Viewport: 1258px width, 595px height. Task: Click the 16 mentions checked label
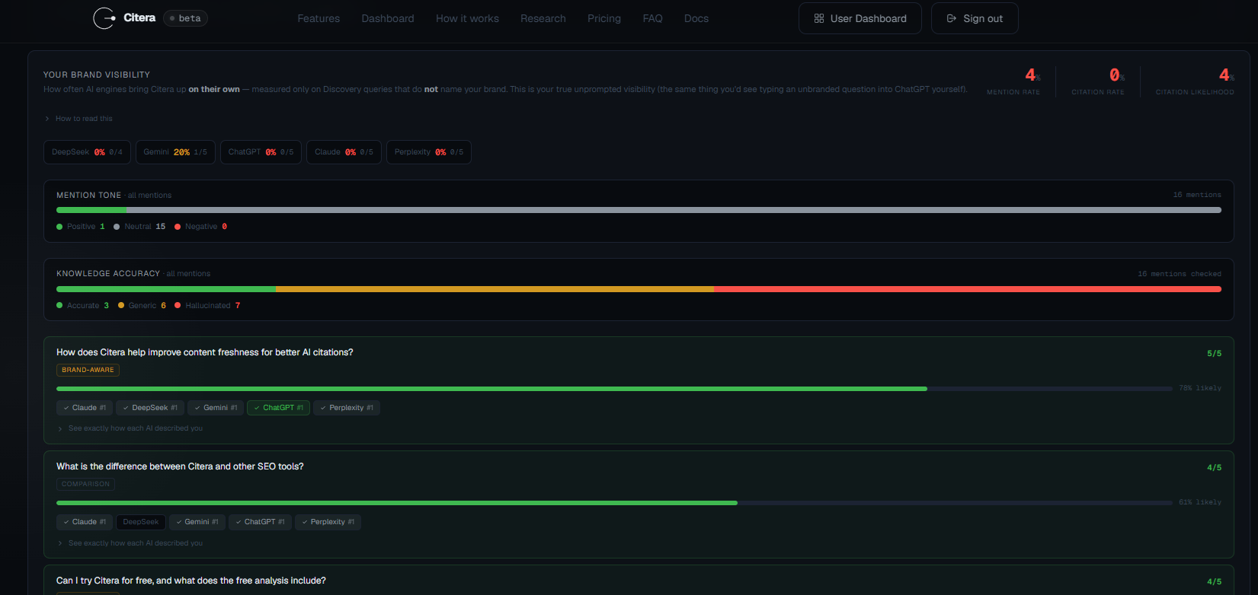click(x=1180, y=274)
